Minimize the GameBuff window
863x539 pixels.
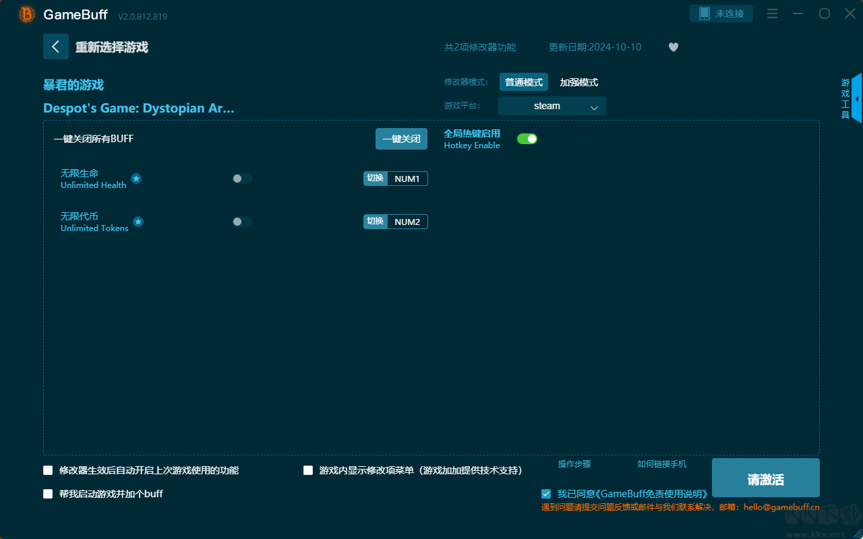click(798, 13)
